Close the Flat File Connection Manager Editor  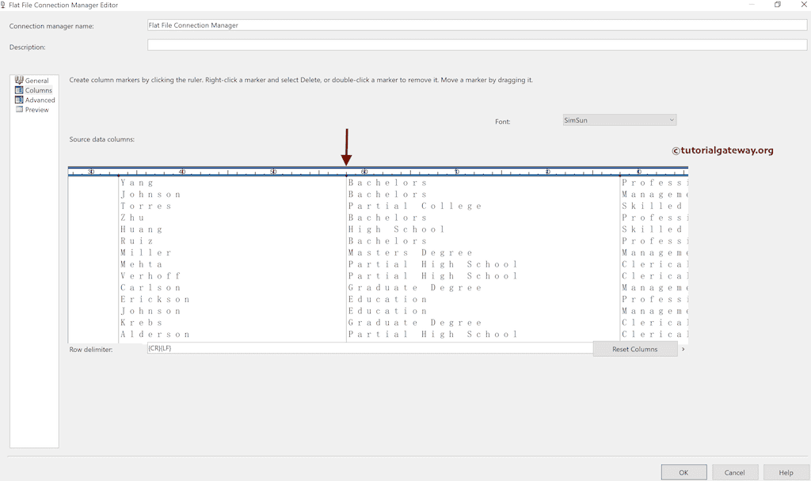click(804, 5)
